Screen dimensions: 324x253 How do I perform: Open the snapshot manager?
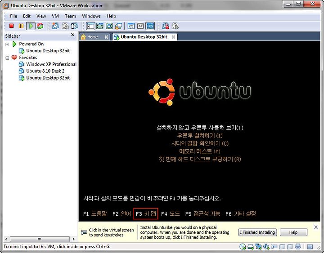tap(74, 26)
